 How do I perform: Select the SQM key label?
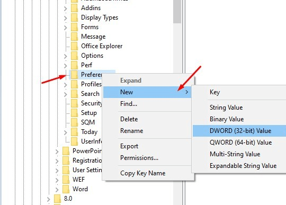(x=88, y=122)
